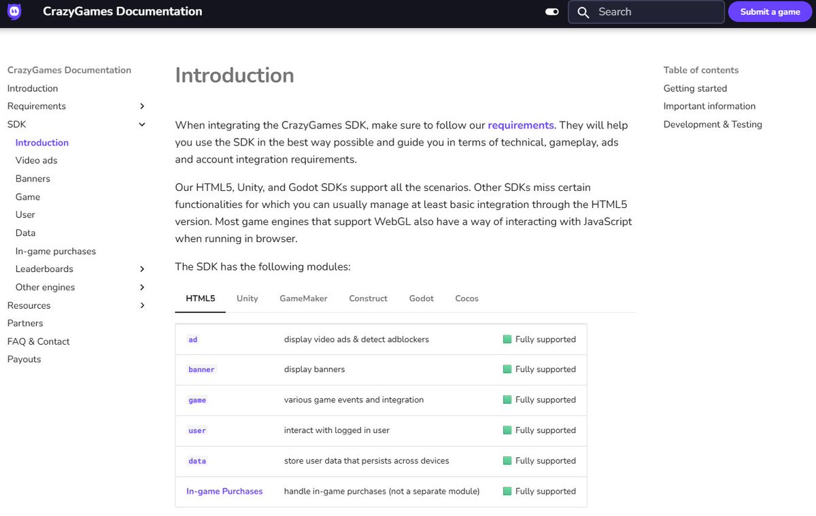Open Video ads in sidebar
This screenshot has width=816, height=516.
point(37,160)
